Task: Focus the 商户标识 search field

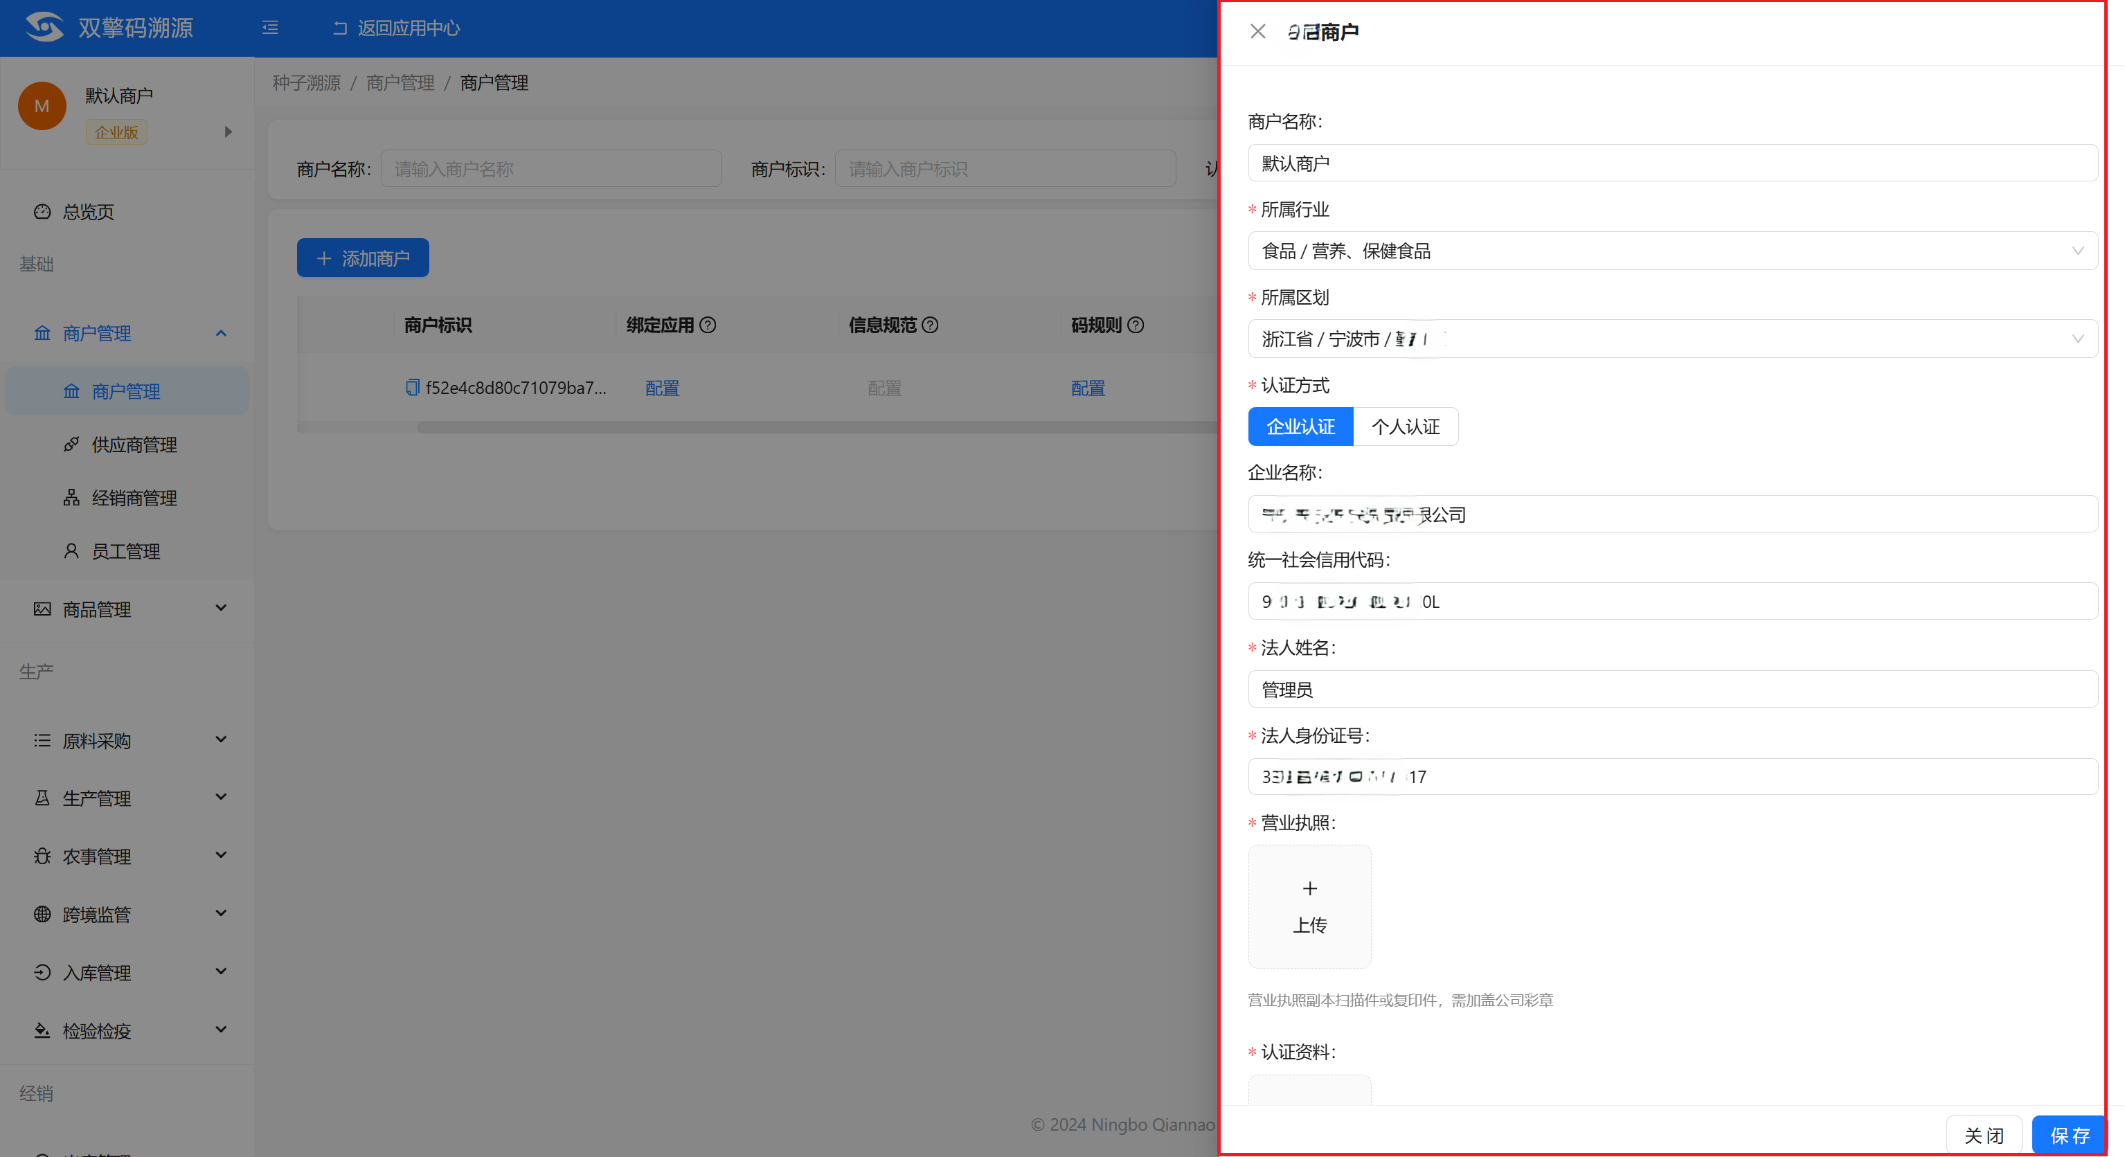Action: 1005,169
